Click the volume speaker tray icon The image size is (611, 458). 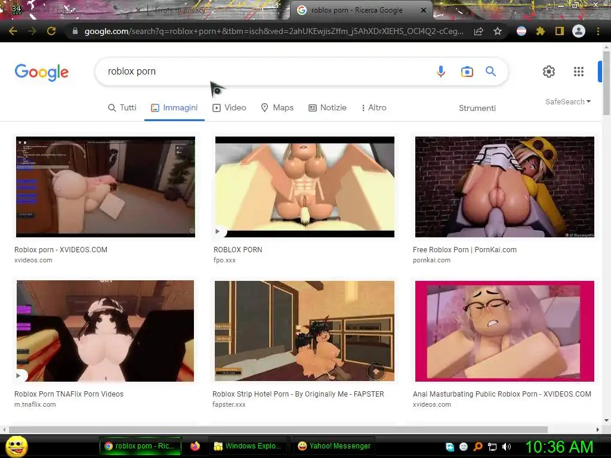pyautogui.click(x=507, y=447)
